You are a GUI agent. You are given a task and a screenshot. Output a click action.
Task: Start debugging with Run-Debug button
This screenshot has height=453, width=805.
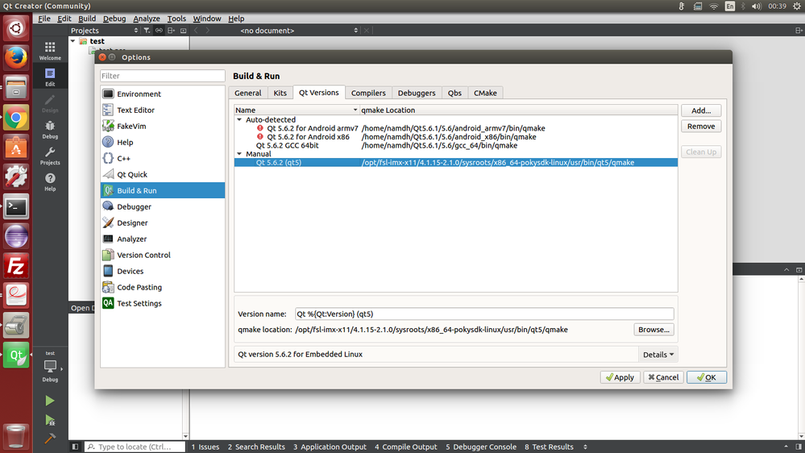(x=50, y=420)
